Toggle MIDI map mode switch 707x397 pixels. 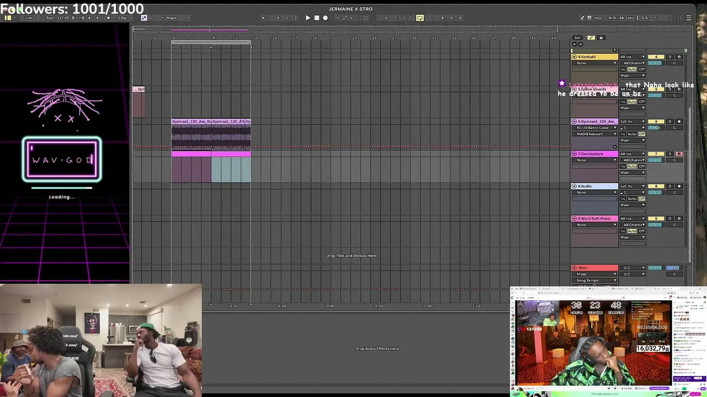[x=612, y=18]
